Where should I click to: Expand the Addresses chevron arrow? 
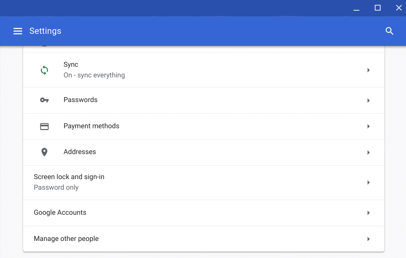click(x=368, y=152)
